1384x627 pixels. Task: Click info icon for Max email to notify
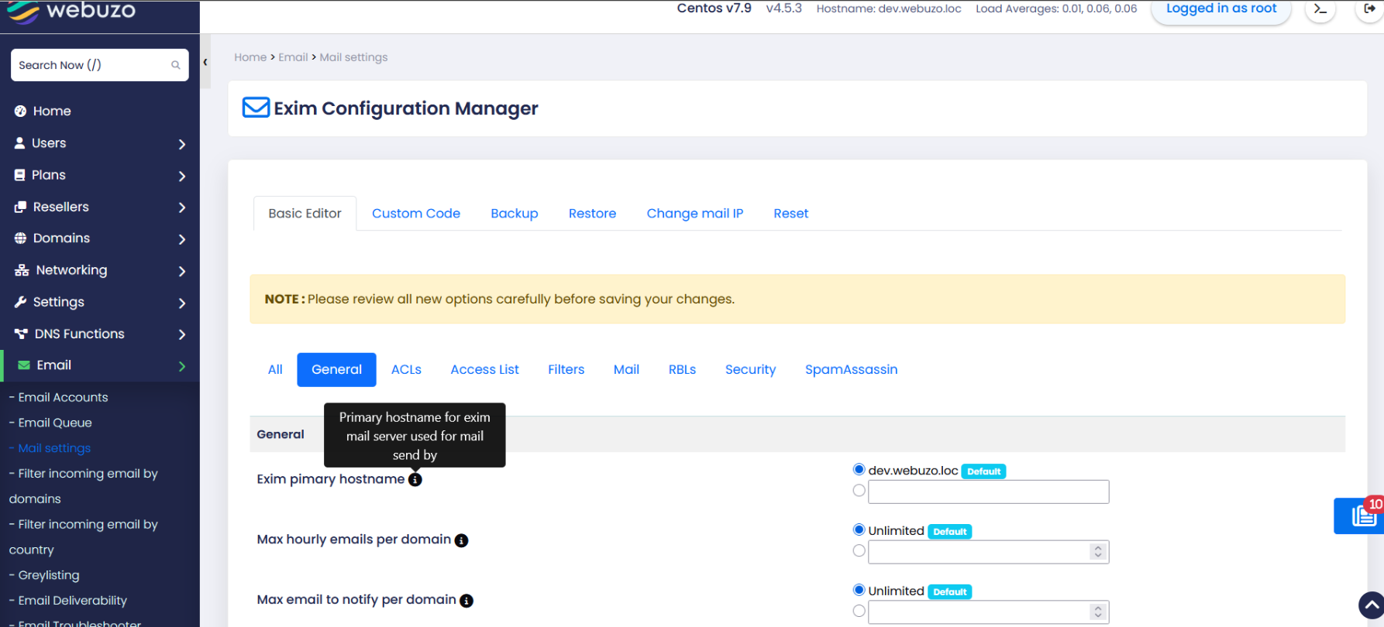click(x=466, y=601)
